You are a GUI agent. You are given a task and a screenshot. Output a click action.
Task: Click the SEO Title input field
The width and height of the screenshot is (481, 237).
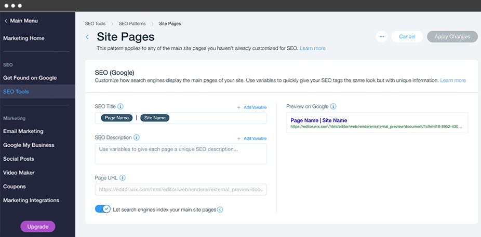pos(181,118)
